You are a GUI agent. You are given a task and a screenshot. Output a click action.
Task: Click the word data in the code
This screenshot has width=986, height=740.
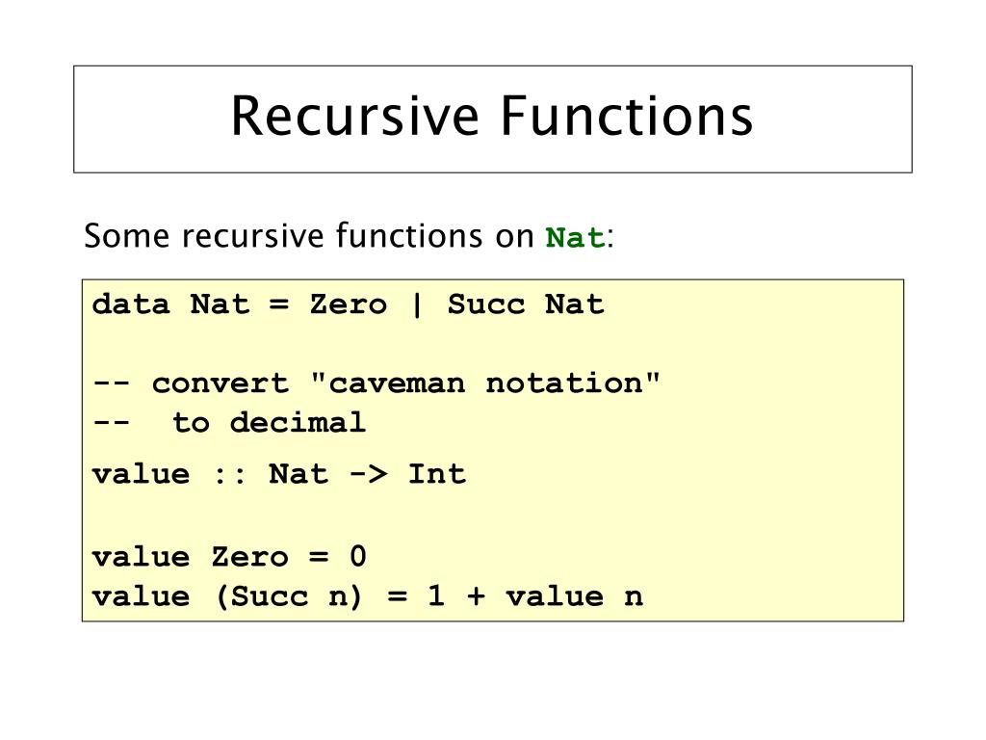131,304
